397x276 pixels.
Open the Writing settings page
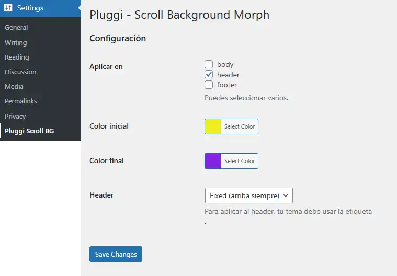[16, 42]
